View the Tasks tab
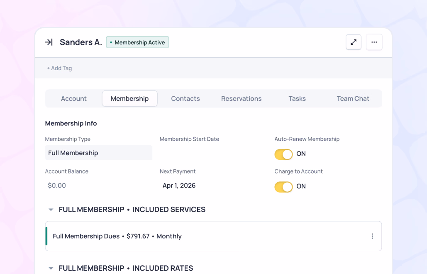The image size is (427, 274). pos(297,98)
